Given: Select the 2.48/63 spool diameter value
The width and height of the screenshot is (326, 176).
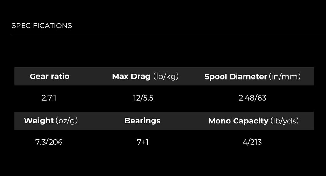Looking at the screenshot, I should 252,98.
